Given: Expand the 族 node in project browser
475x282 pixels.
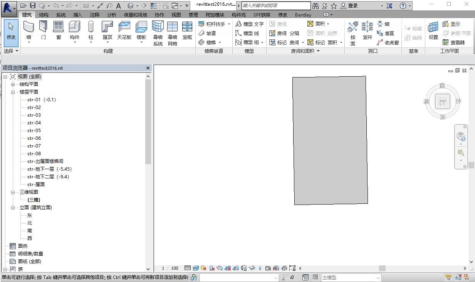Looking at the screenshot, I should (5, 269).
